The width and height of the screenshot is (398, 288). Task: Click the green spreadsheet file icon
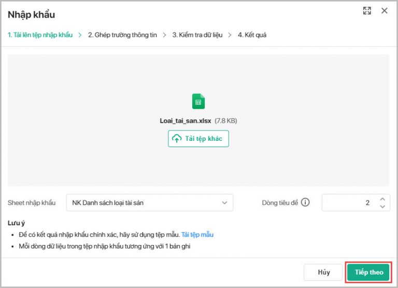click(x=198, y=101)
